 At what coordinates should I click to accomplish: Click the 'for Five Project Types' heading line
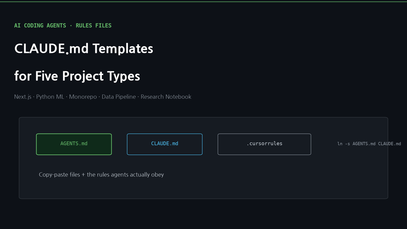77,76
